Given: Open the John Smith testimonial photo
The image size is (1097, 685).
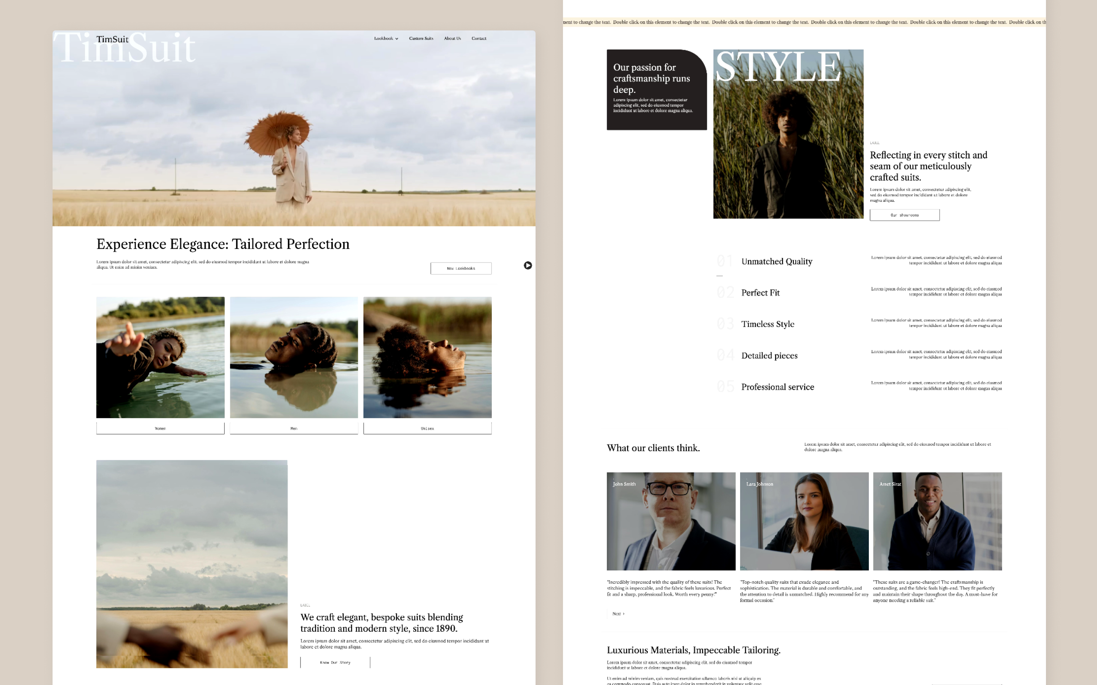Looking at the screenshot, I should coord(671,521).
